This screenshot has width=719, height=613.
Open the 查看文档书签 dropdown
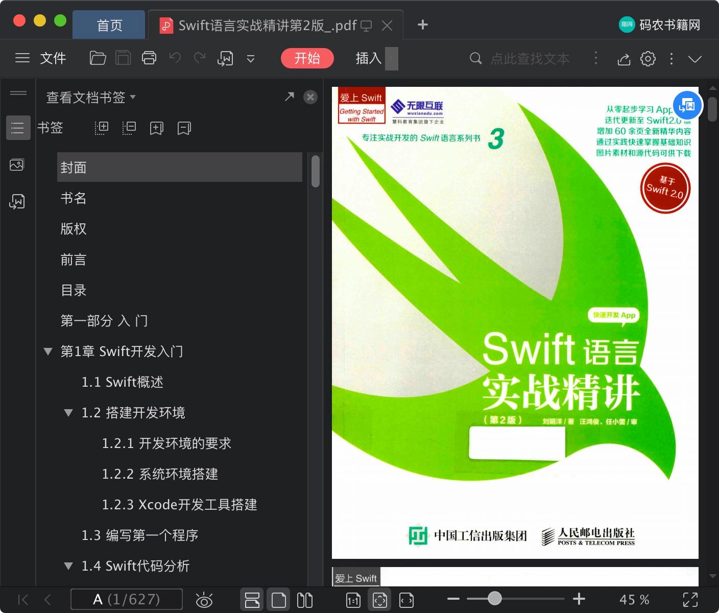[91, 97]
